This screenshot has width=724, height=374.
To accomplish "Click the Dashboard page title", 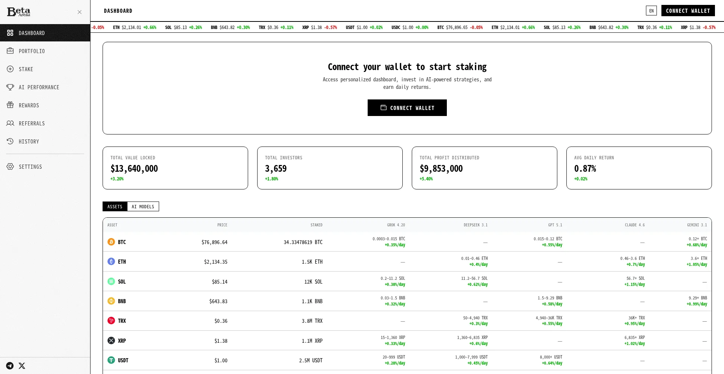I will (118, 11).
